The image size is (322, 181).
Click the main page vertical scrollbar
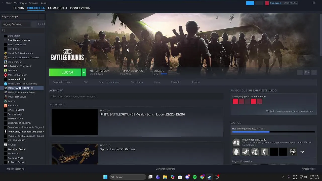[x=321, y=35]
